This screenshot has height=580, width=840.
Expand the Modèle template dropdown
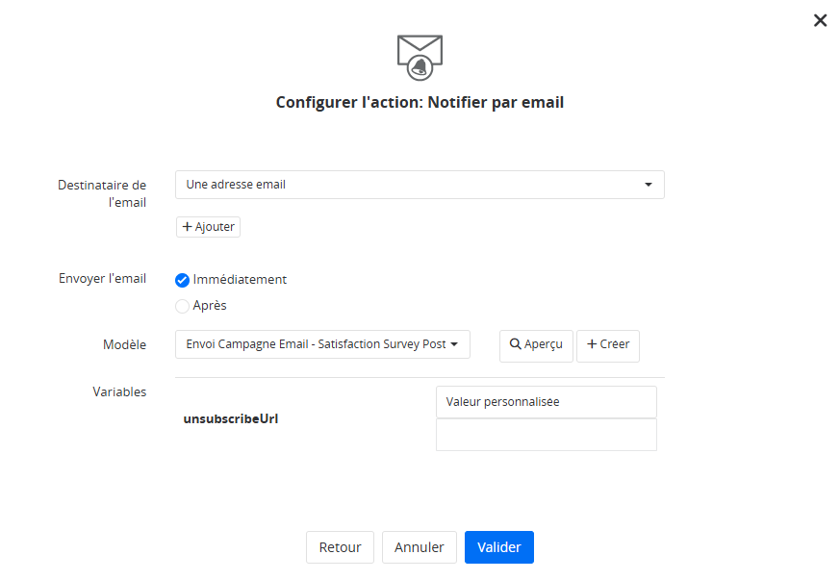pos(322,344)
